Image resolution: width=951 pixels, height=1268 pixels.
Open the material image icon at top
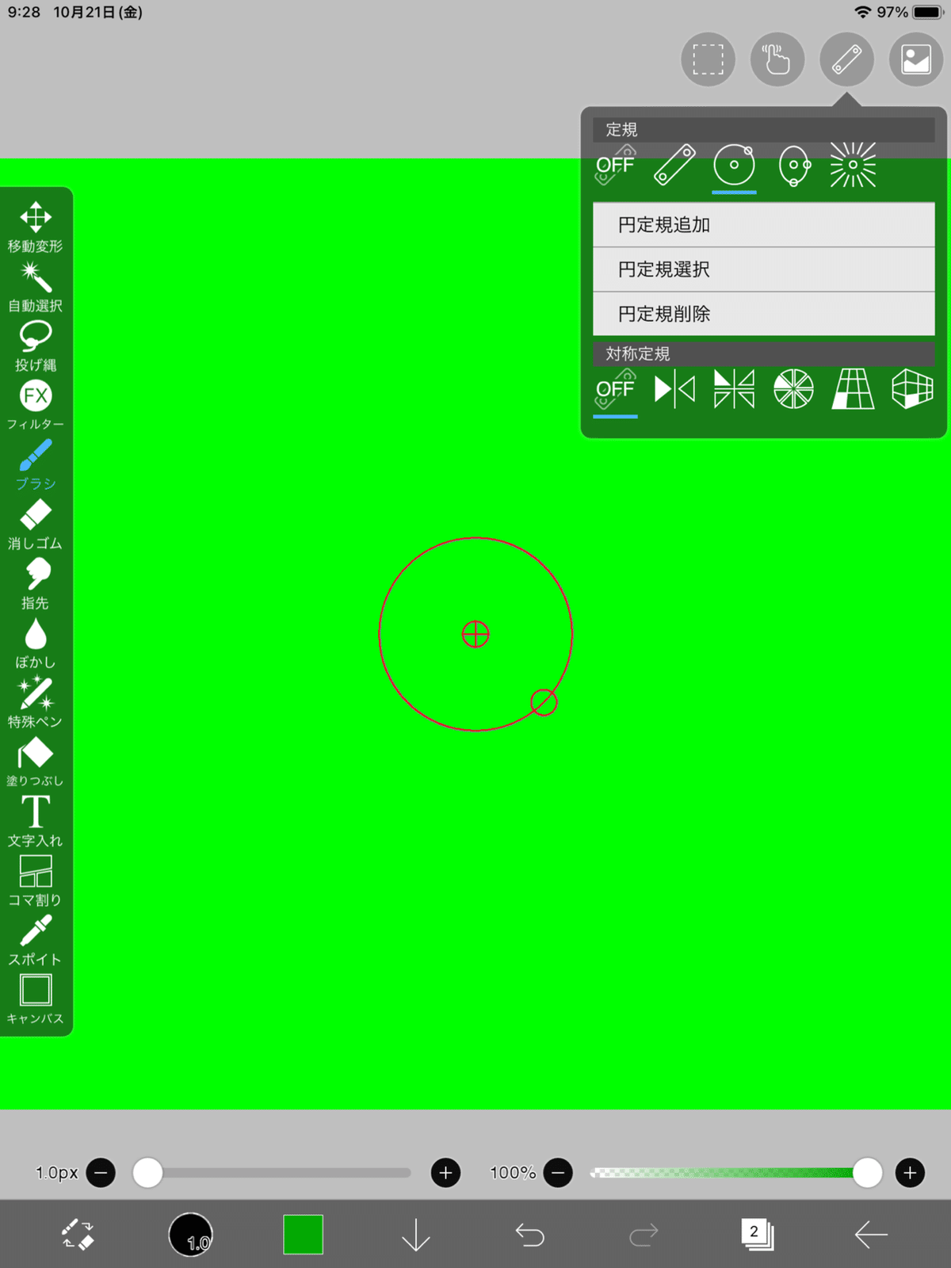(916, 59)
